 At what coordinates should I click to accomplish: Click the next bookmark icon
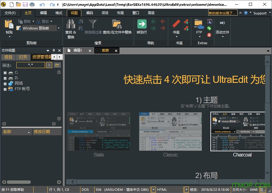pyautogui.click(x=186, y=28)
